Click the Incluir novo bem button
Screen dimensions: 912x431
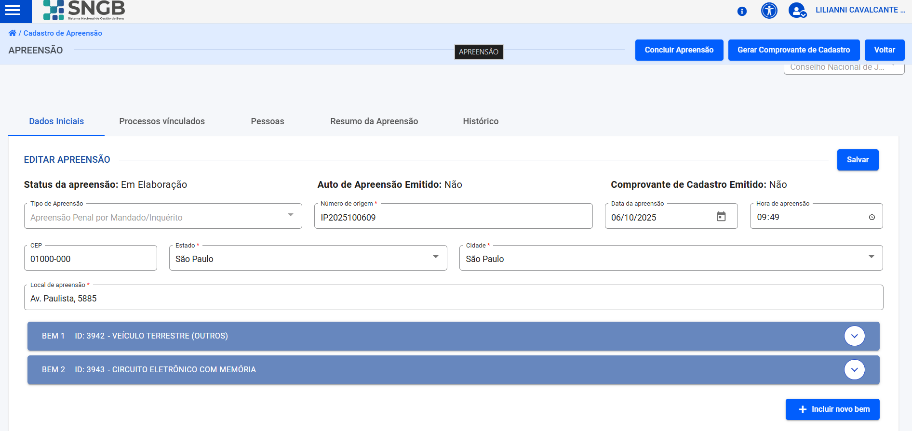coord(832,409)
